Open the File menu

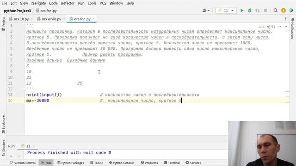point(4,3)
